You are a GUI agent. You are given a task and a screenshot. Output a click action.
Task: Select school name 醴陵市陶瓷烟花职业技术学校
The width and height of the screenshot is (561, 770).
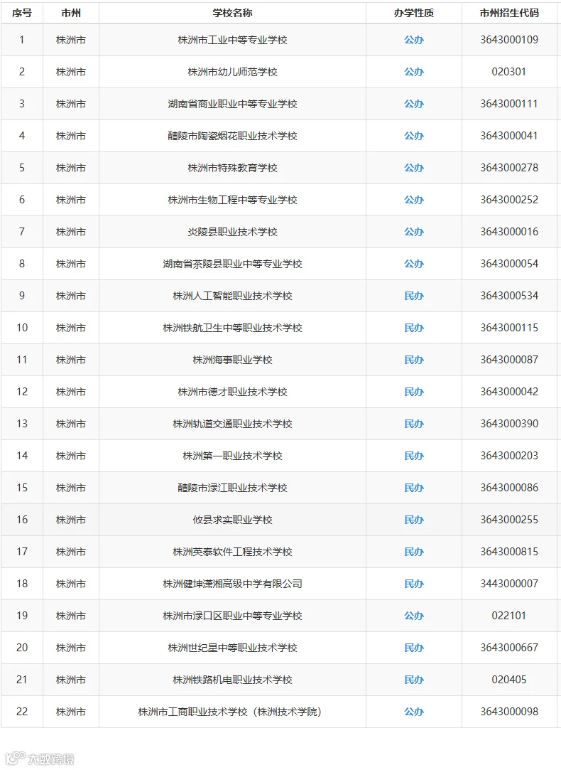232,136
